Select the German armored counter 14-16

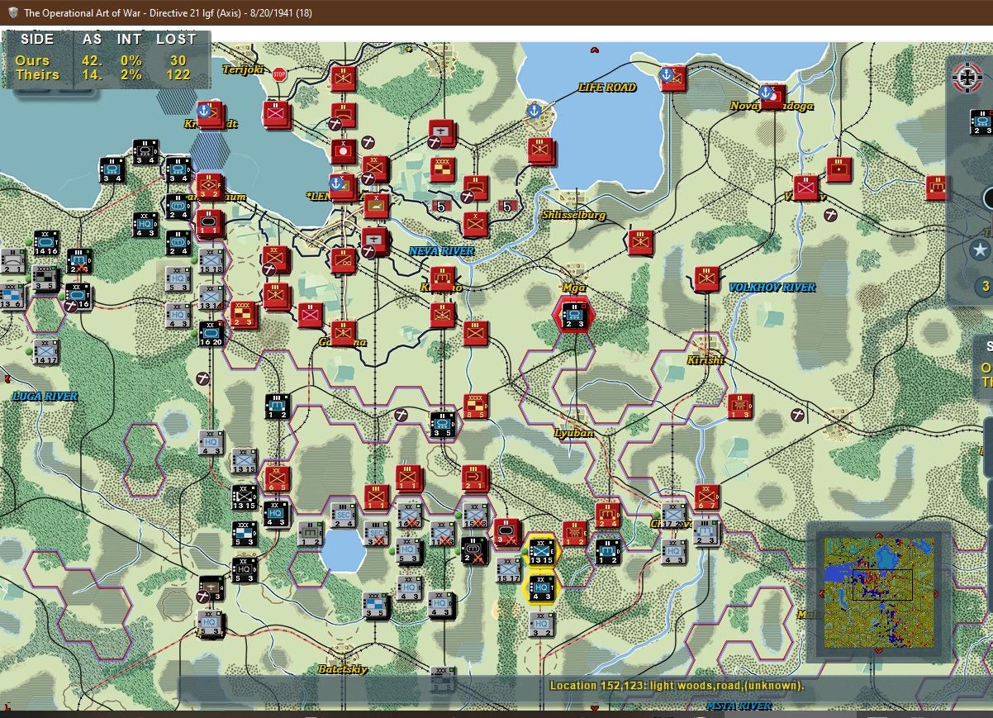[45, 243]
